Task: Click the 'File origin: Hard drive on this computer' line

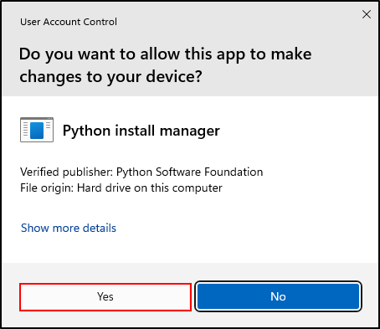Action: coord(121,188)
